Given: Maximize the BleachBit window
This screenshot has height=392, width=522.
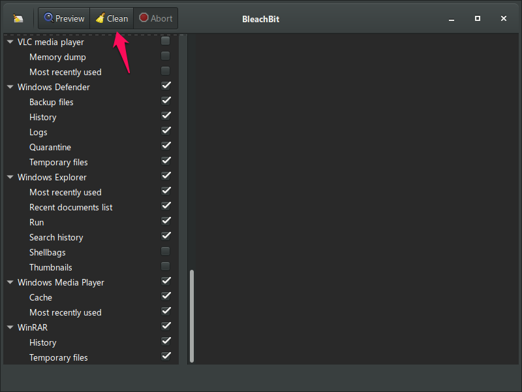Looking at the screenshot, I should point(478,18).
